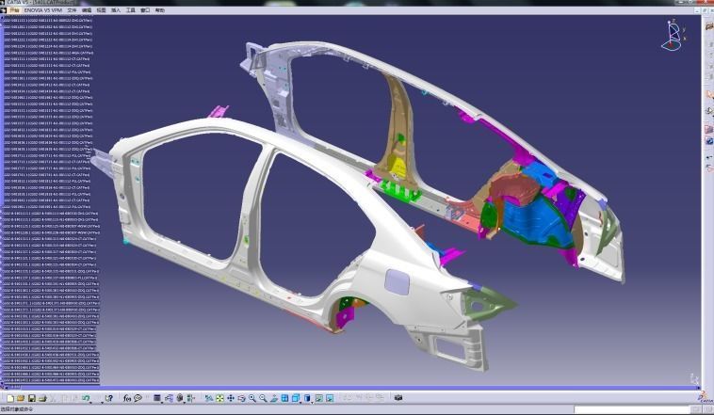This screenshot has width=714, height=415.
Task: Open the 文件 (File) menu
Action: pos(72,10)
